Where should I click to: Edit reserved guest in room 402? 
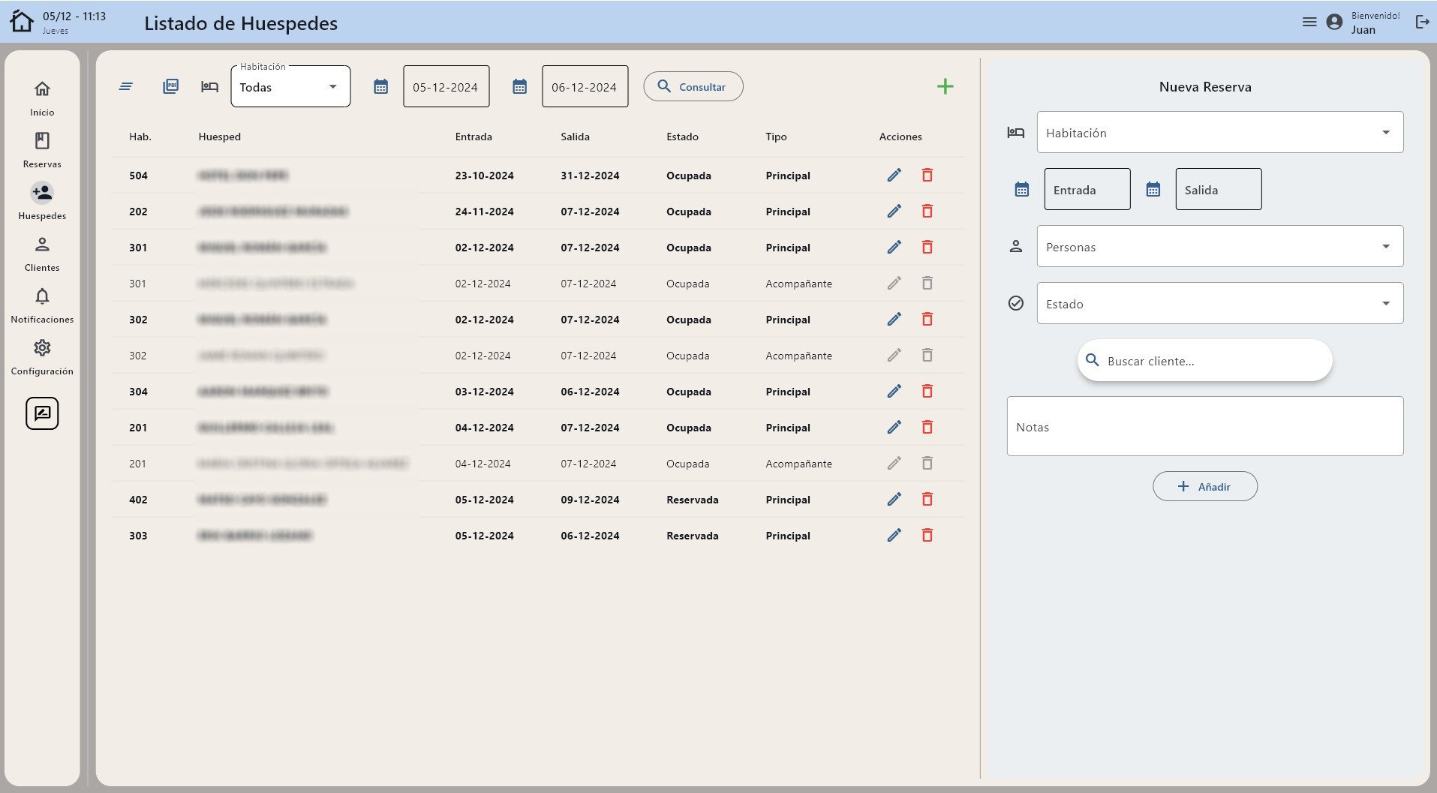pos(894,499)
